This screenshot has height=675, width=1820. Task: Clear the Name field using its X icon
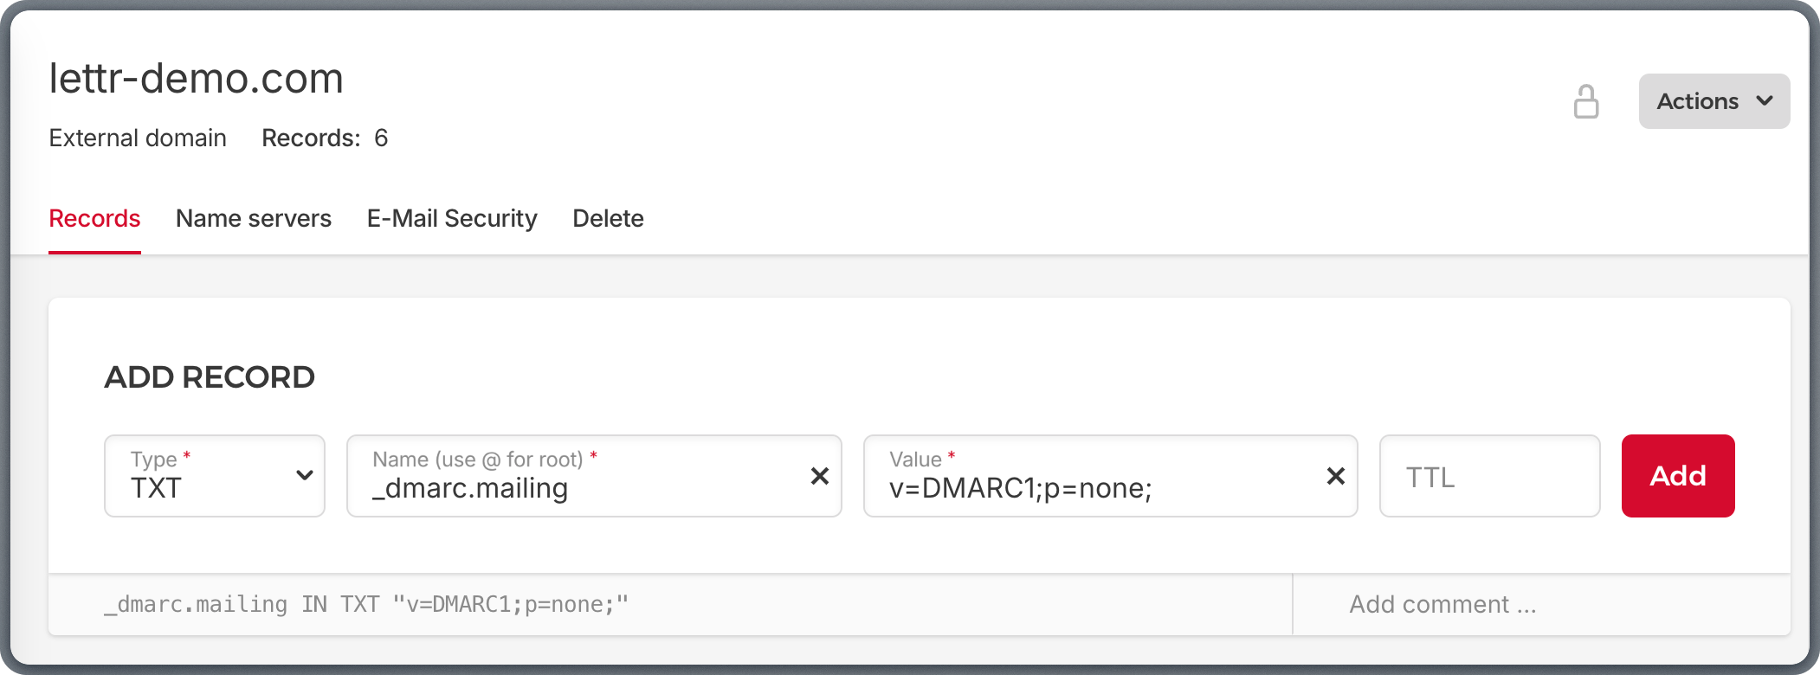tap(819, 476)
